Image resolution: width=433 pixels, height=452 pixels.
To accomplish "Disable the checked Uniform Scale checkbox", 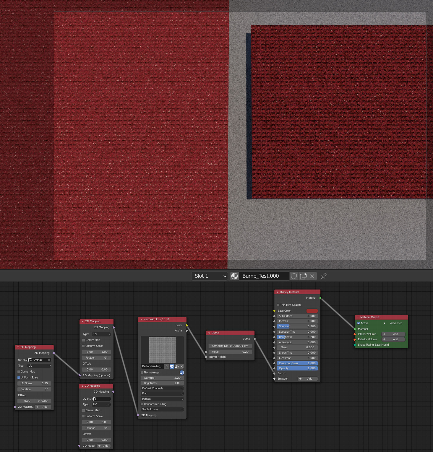I will pos(19,378).
